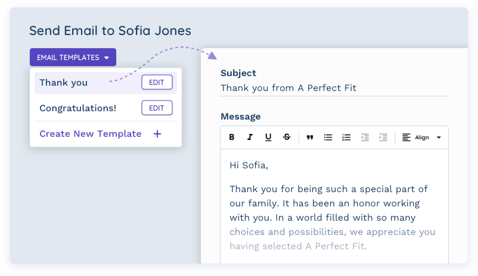
Task: Click into the Subject field
Action: [x=334, y=88]
